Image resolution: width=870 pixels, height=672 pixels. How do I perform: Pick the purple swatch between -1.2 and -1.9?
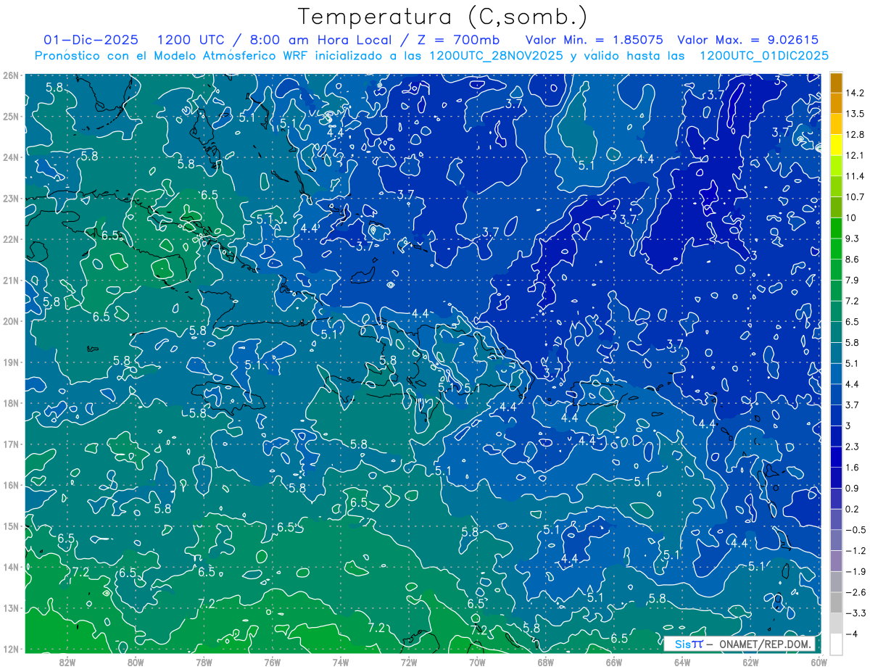[836, 561]
